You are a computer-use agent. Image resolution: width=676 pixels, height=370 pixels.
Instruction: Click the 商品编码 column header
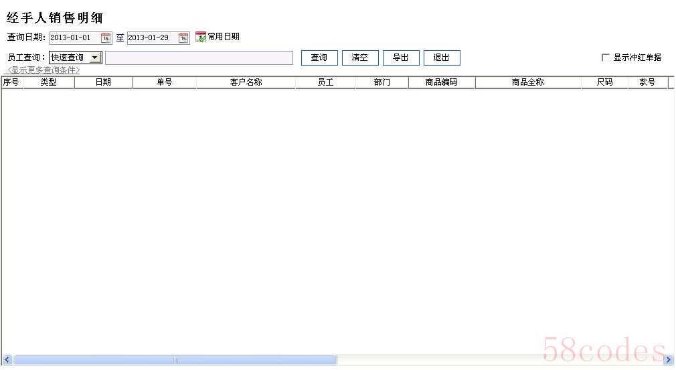[441, 82]
